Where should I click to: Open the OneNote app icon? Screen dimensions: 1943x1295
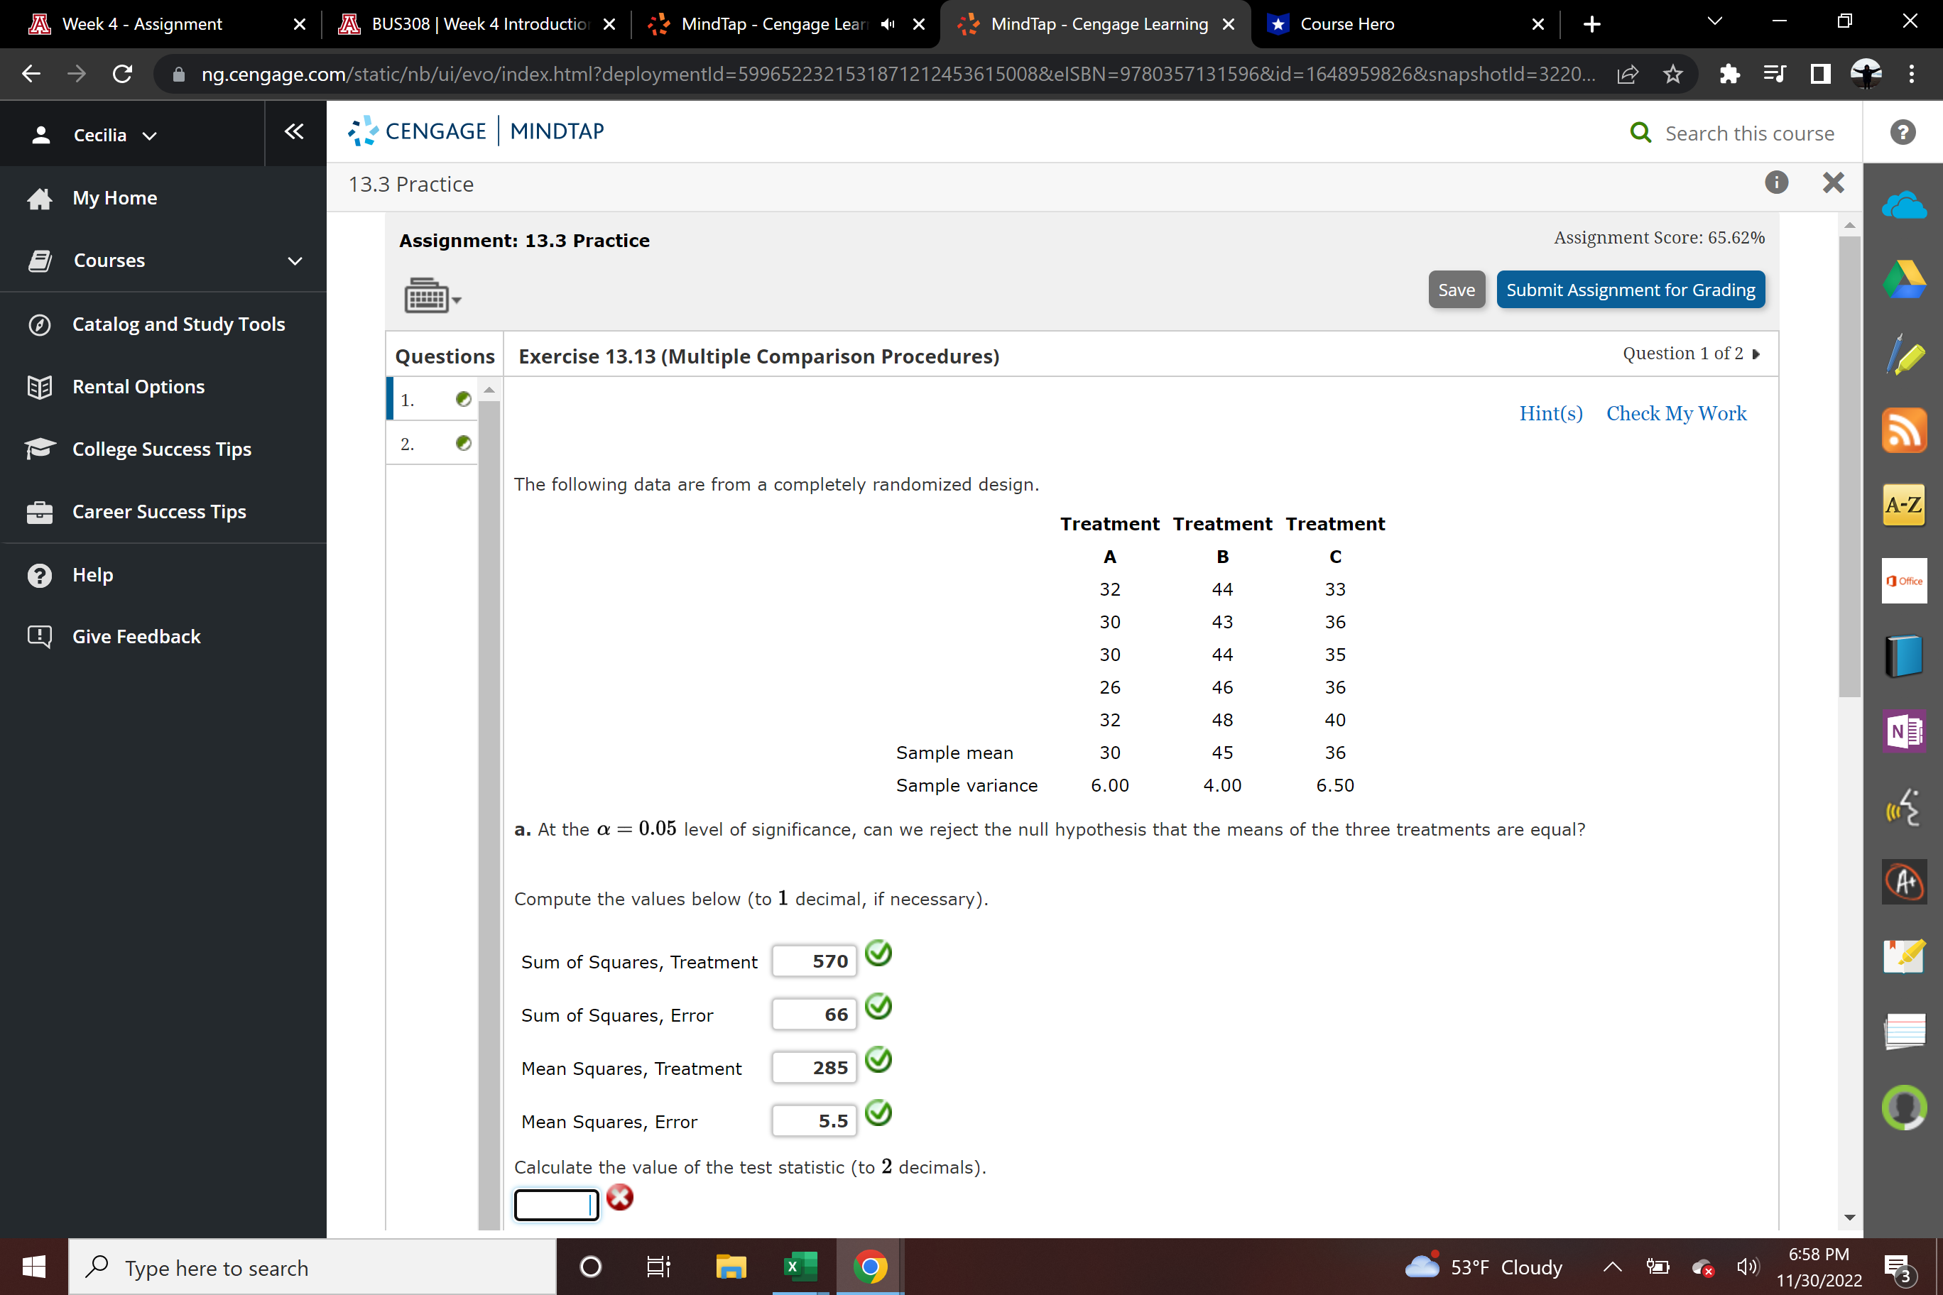click(1903, 731)
